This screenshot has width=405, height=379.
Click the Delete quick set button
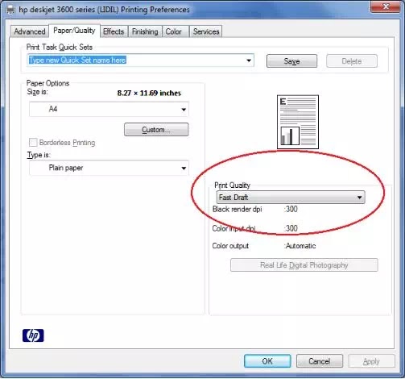[352, 61]
